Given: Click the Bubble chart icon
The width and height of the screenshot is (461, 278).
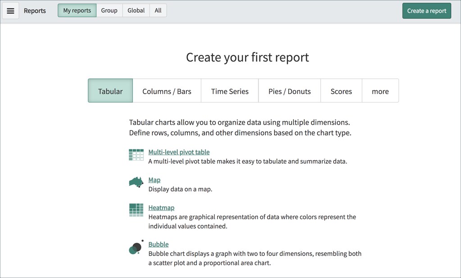Looking at the screenshot, I should pos(135,248).
